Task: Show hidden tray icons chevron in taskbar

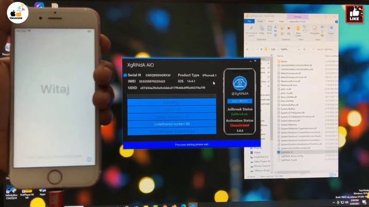Action: 333,202
